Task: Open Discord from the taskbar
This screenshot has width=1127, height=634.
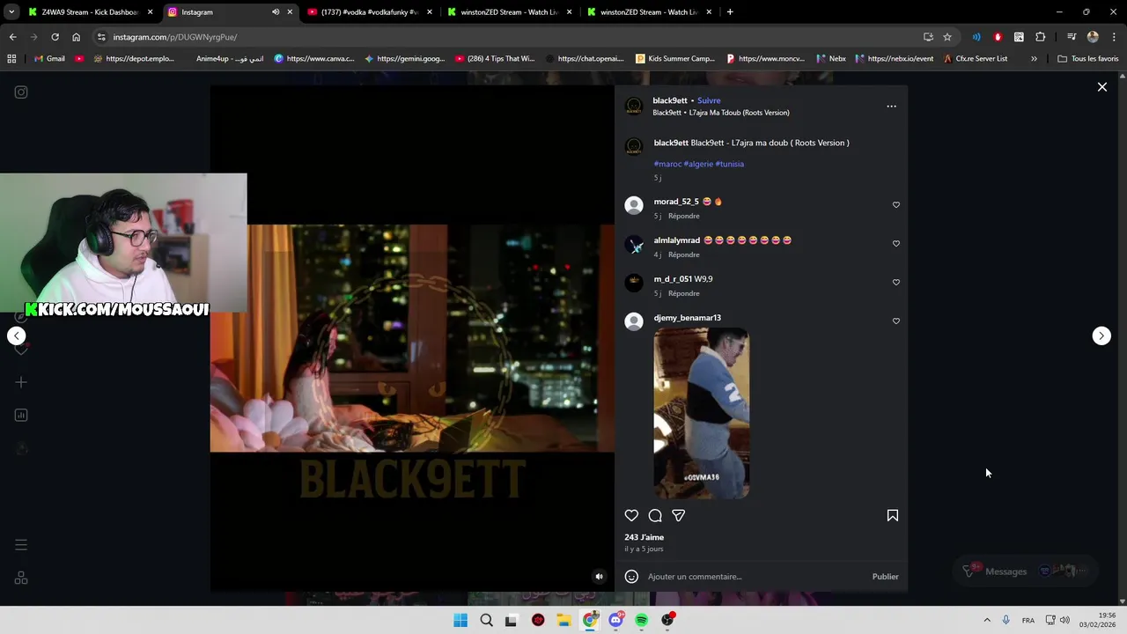Action: pos(615,620)
